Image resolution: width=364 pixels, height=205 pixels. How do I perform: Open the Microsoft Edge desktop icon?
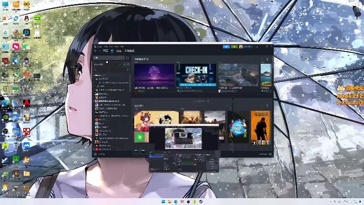pyautogui.click(x=5, y=104)
